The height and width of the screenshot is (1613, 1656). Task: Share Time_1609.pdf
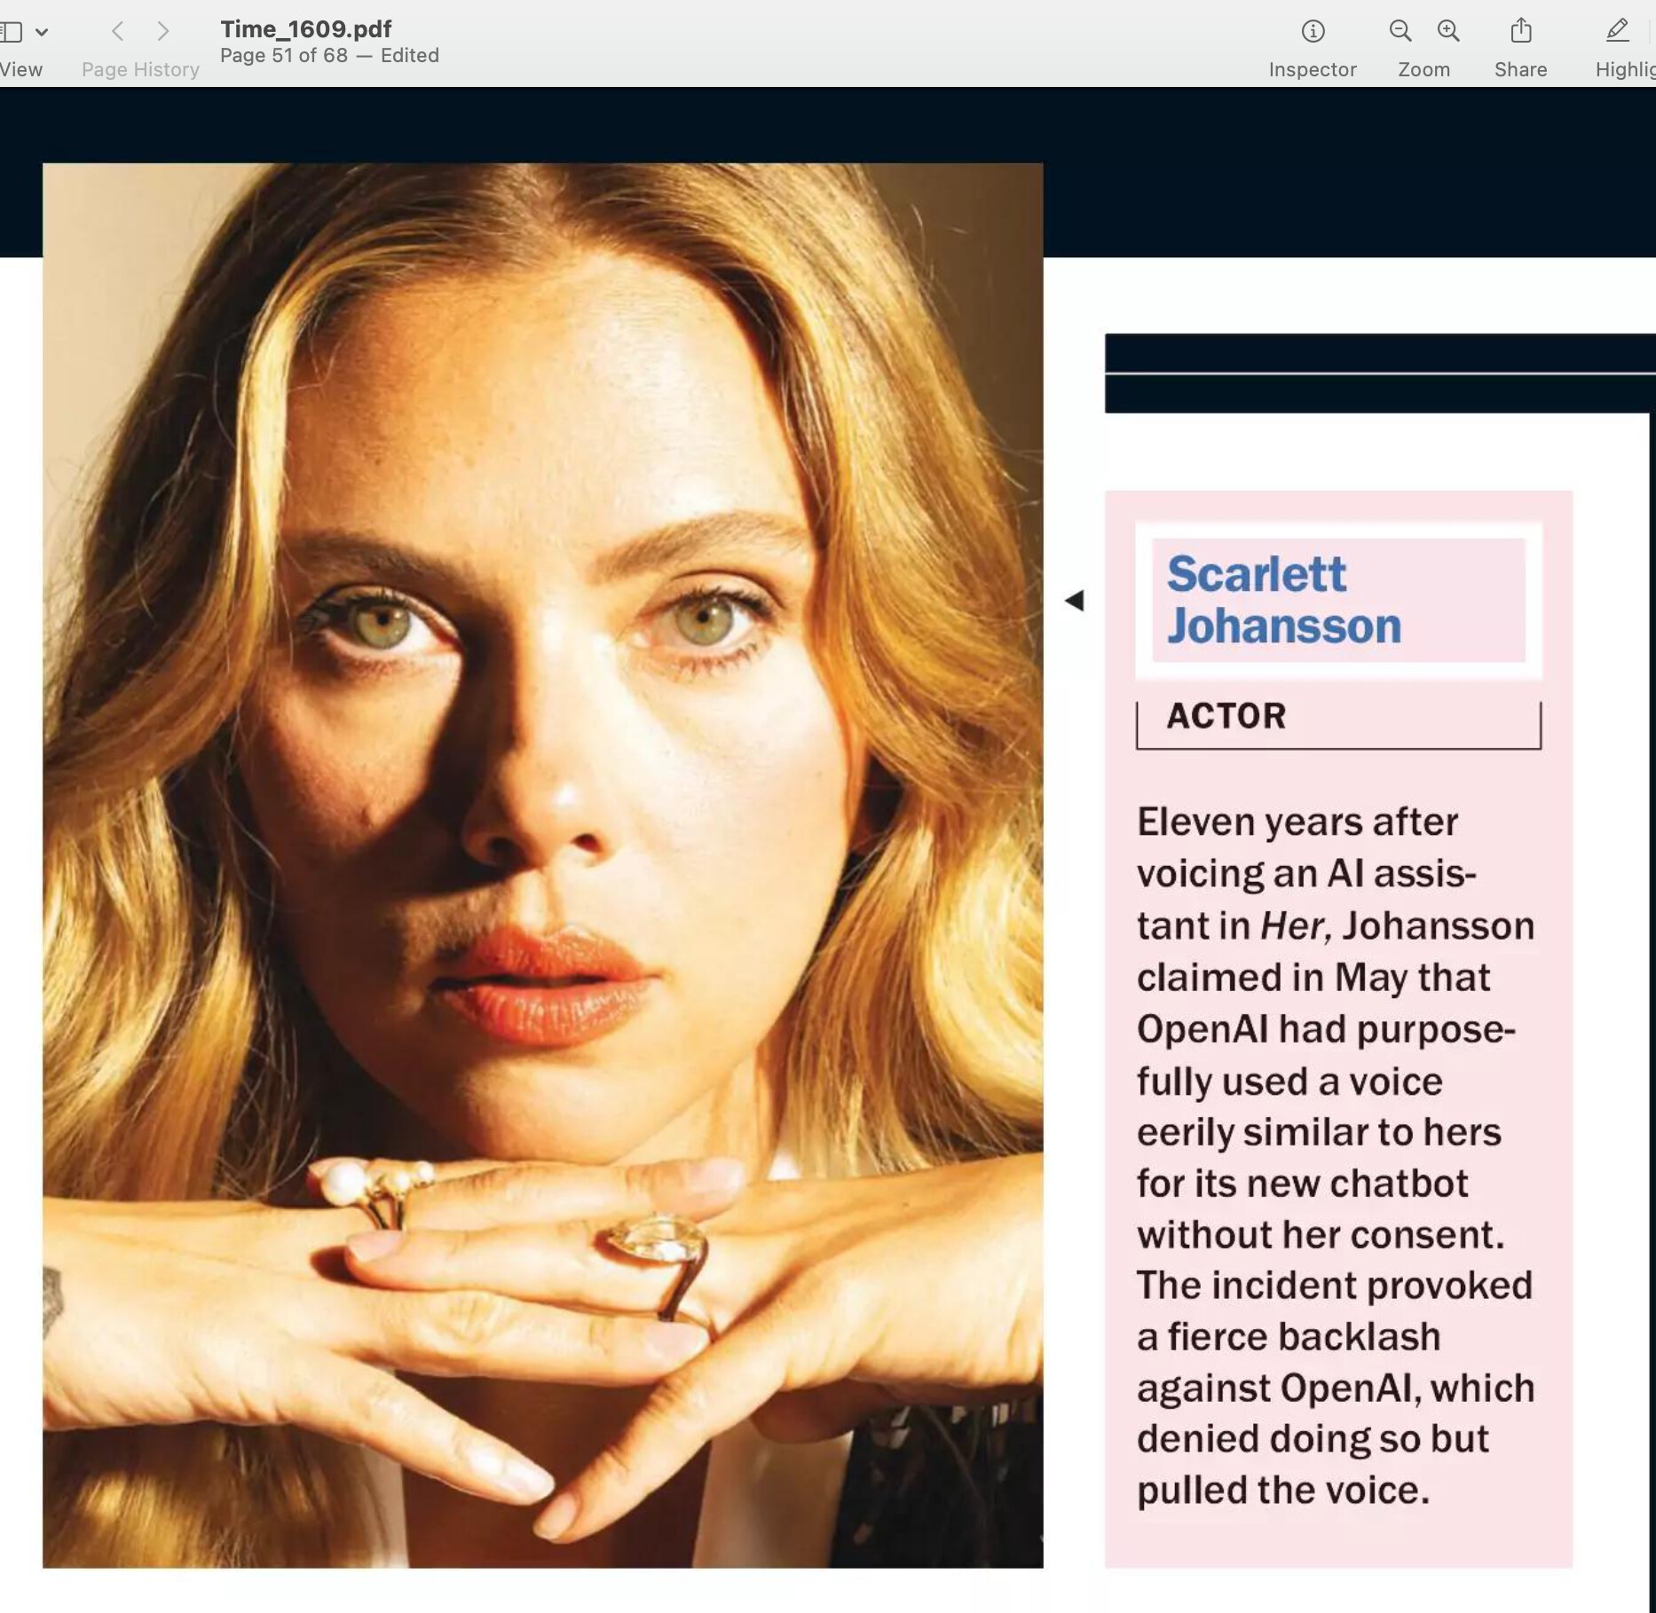1520,32
